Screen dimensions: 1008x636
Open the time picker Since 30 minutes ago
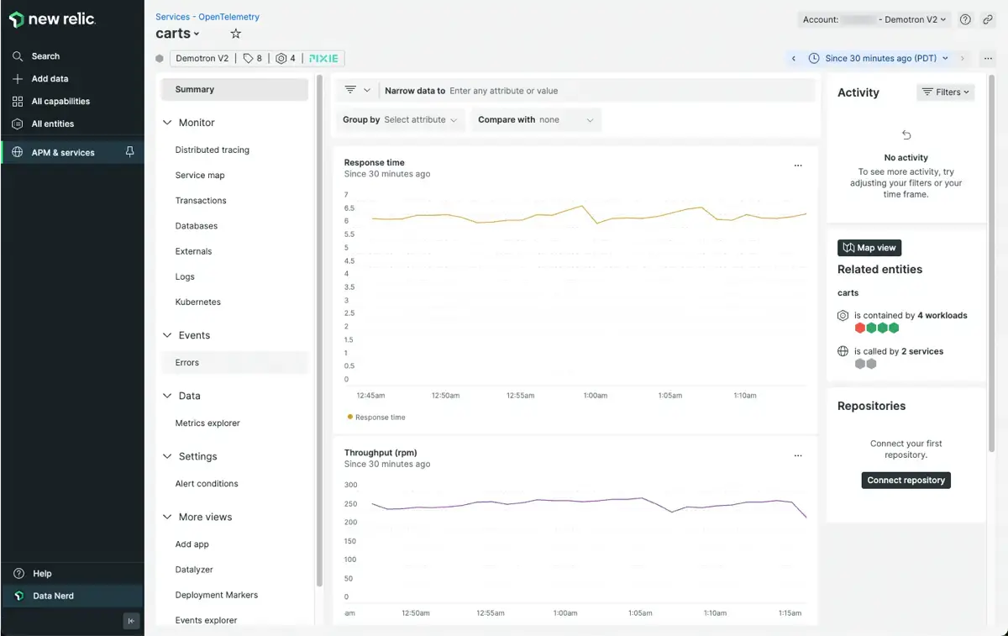pyautogui.click(x=879, y=59)
